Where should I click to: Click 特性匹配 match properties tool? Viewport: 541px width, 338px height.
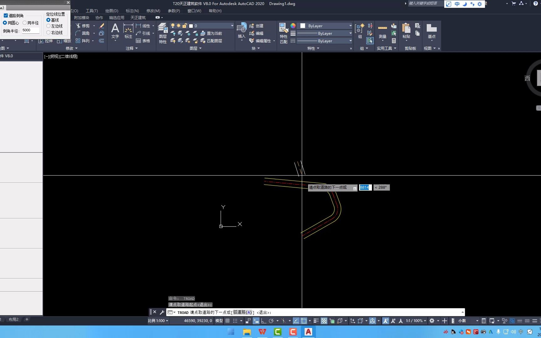[283, 33]
